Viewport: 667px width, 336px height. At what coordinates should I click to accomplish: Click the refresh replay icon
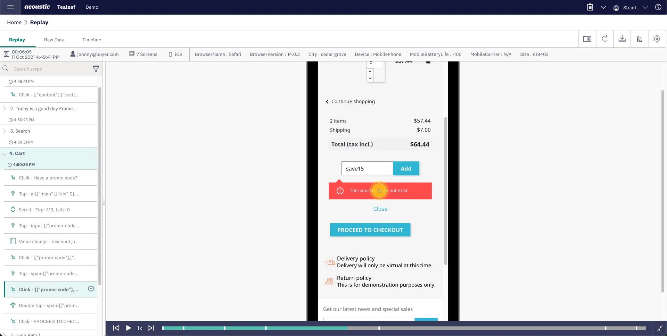[x=604, y=39]
